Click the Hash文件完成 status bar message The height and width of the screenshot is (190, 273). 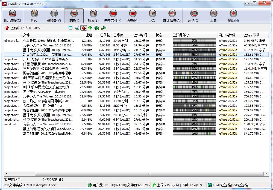point(30,185)
